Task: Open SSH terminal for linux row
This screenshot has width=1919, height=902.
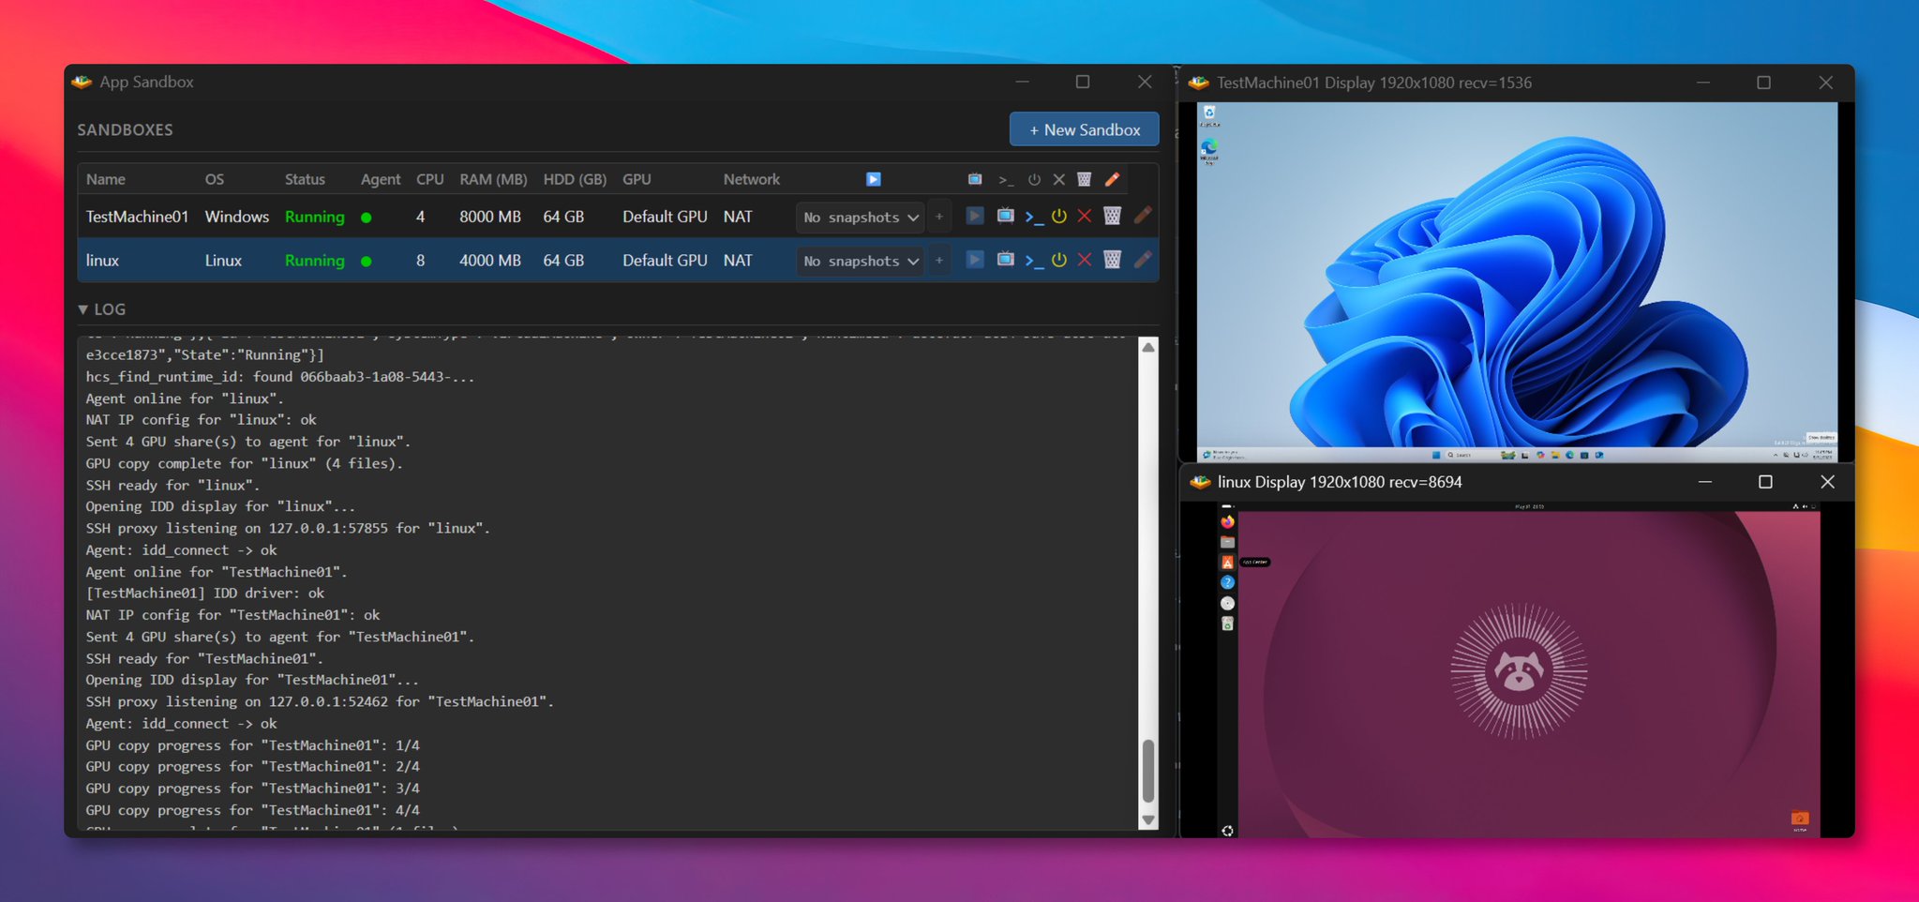Action: pos(1033,261)
